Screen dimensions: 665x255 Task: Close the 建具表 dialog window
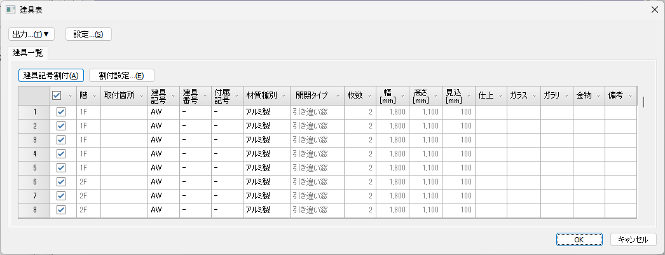pos(654,10)
